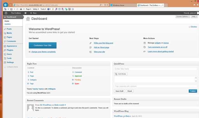Open the New content menu in admin bar
This screenshot has height=118, width=199.
[33, 13]
